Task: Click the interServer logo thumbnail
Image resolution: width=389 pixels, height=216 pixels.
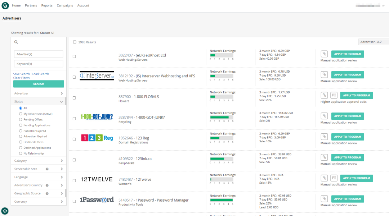Action: (97, 76)
